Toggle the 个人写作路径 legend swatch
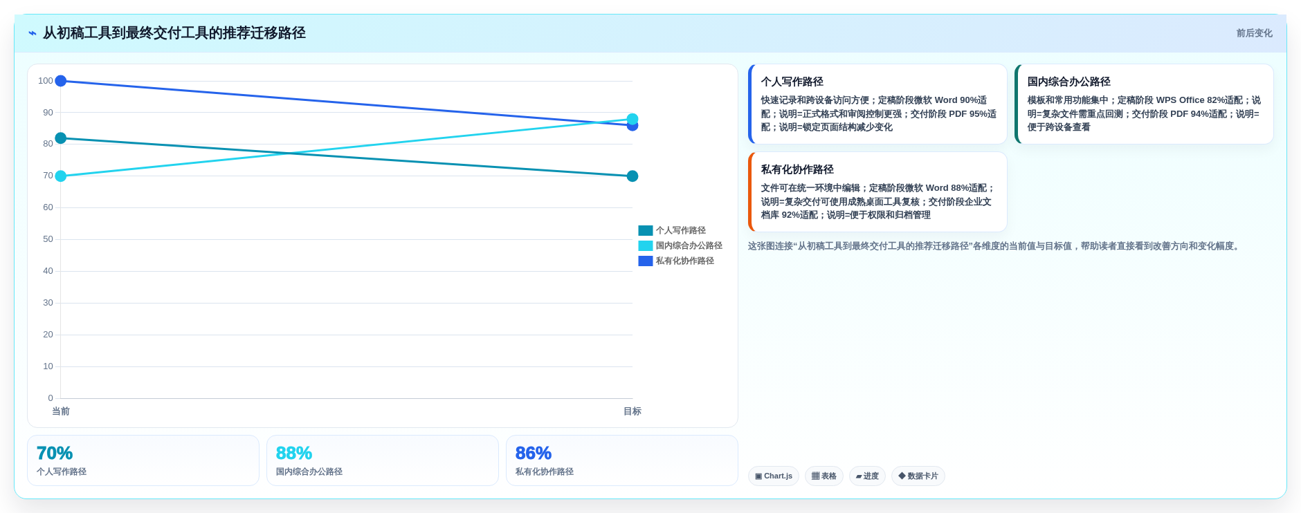The width and height of the screenshot is (1301, 513). click(645, 230)
